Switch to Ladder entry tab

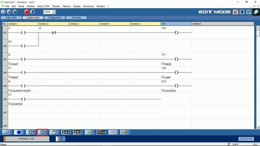33,17
